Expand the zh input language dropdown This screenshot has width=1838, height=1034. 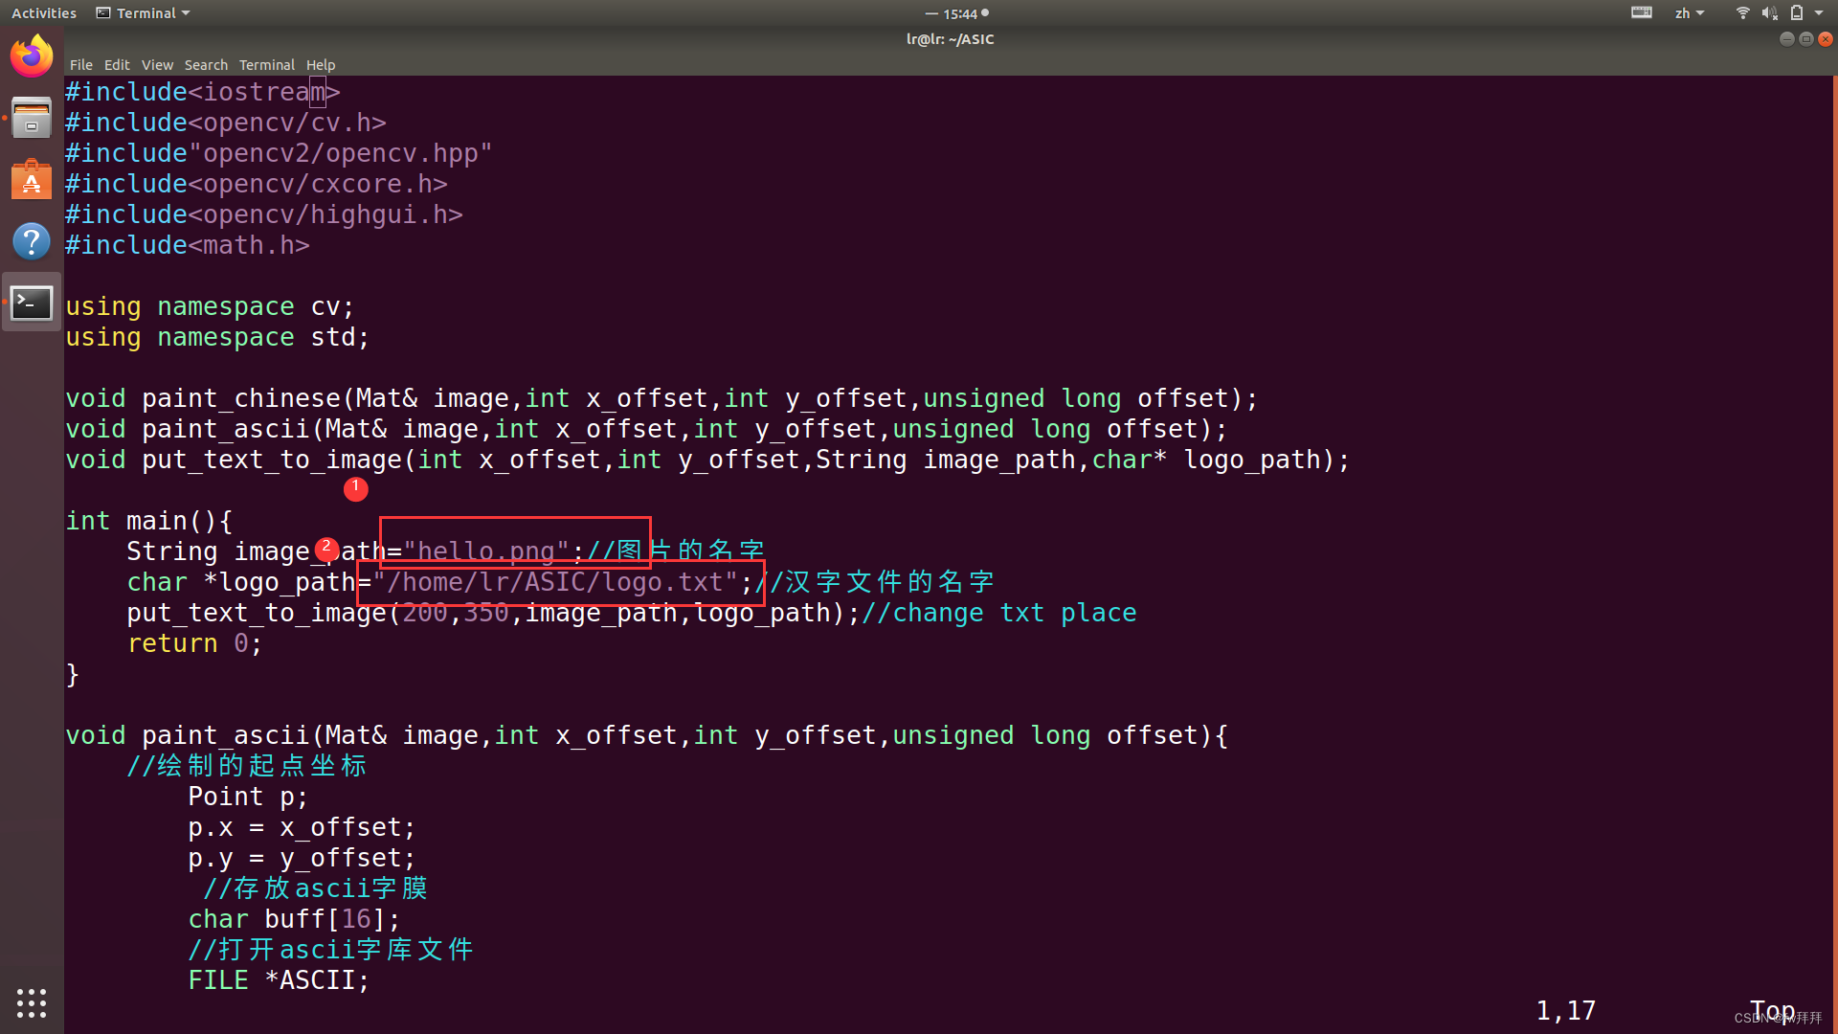(x=1689, y=13)
